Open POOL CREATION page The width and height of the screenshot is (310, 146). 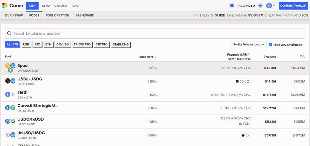[57, 15]
